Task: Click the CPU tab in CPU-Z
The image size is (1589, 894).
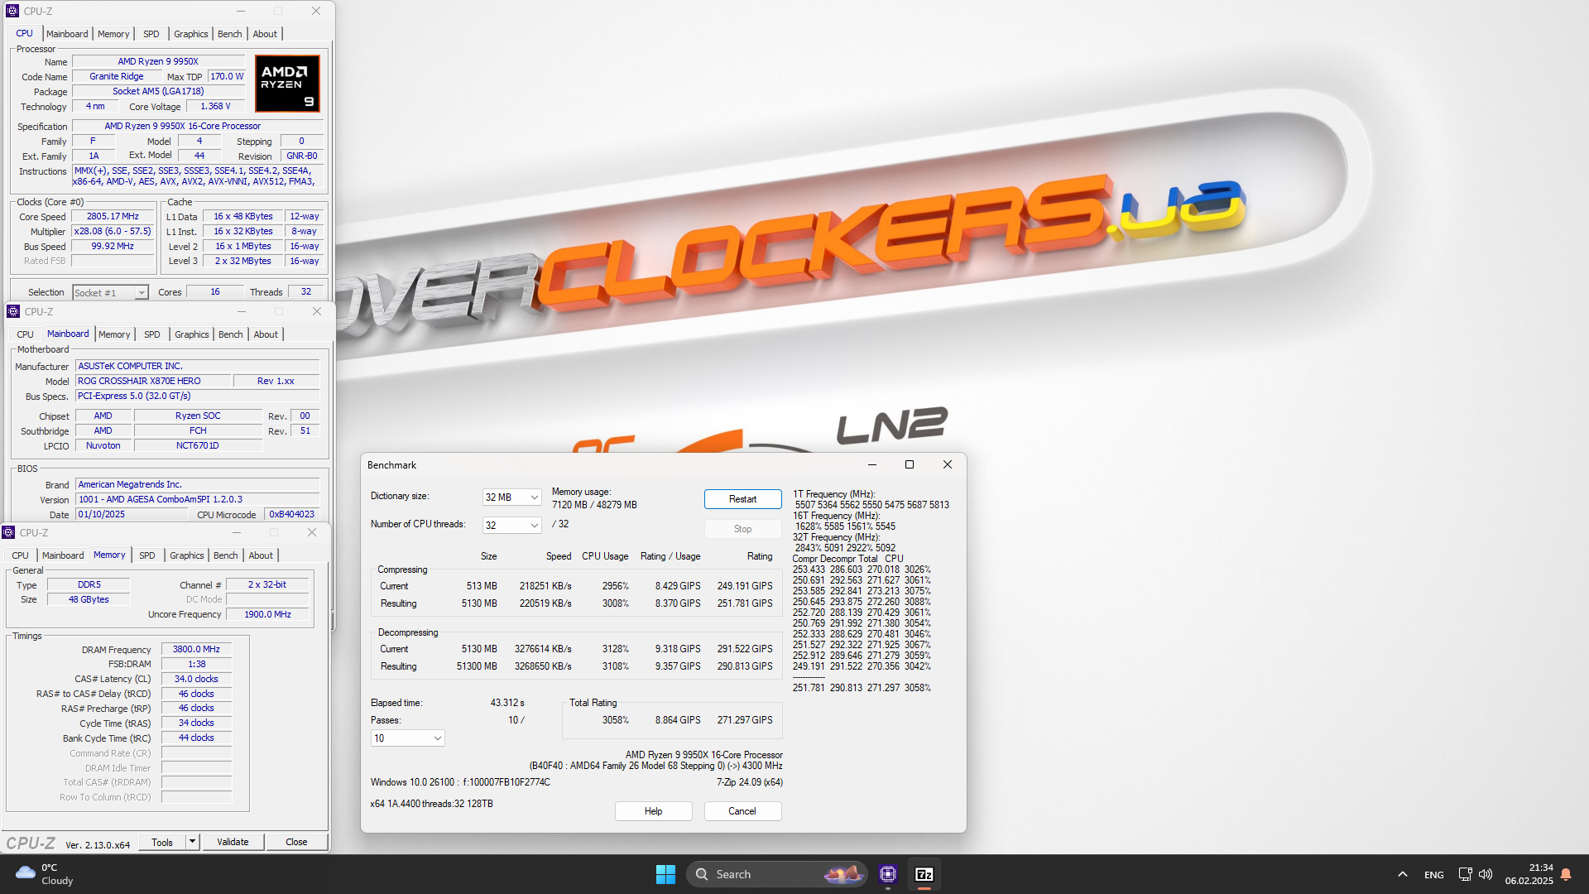Action: pyautogui.click(x=23, y=34)
